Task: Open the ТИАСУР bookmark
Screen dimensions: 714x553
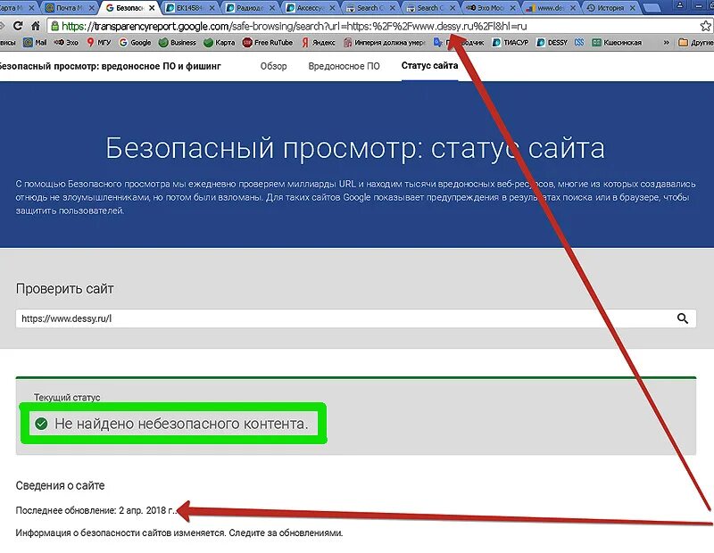Action: (510, 42)
